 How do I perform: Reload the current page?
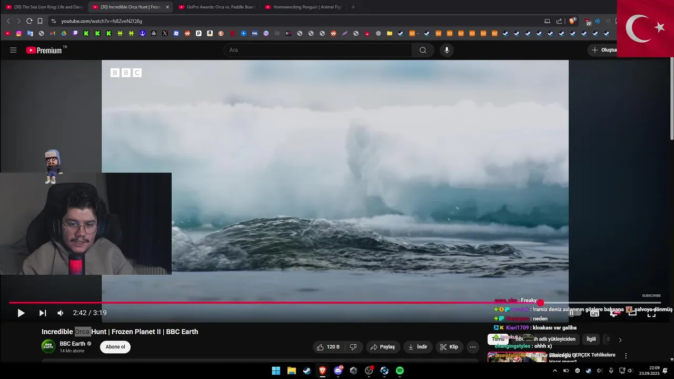point(29,21)
